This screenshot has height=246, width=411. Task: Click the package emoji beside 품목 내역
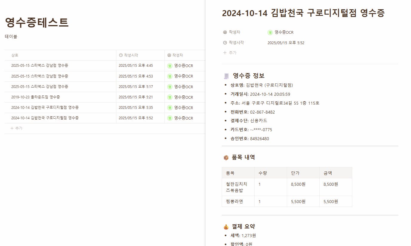(226, 157)
